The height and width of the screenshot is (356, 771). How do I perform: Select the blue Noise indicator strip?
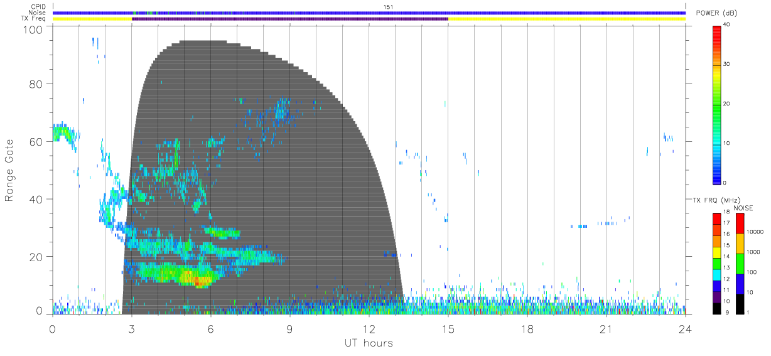tap(369, 13)
